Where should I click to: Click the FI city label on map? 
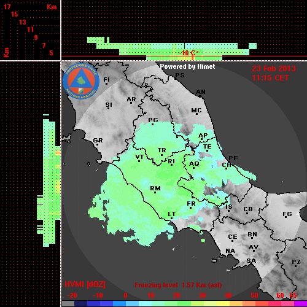point(107,79)
